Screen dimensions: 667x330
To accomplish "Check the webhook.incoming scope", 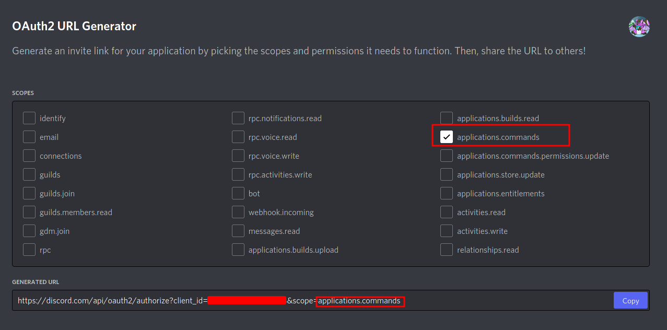I will (x=238, y=212).
